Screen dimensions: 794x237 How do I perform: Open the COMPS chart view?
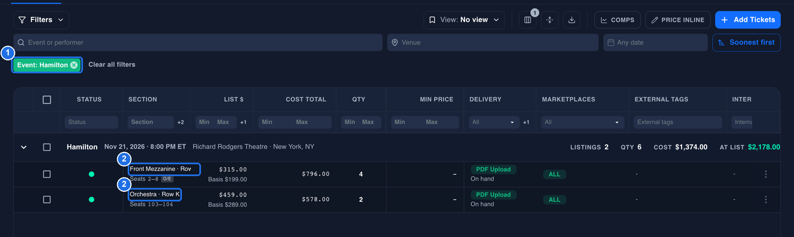pos(618,20)
